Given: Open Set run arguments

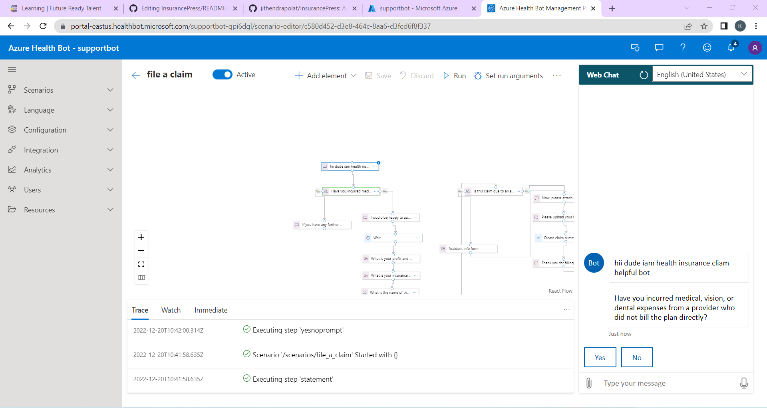Looking at the screenshot, I should 509,76.
